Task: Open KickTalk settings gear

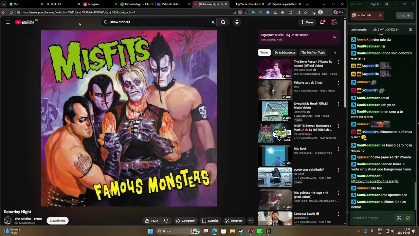Action: pos(387,4)
